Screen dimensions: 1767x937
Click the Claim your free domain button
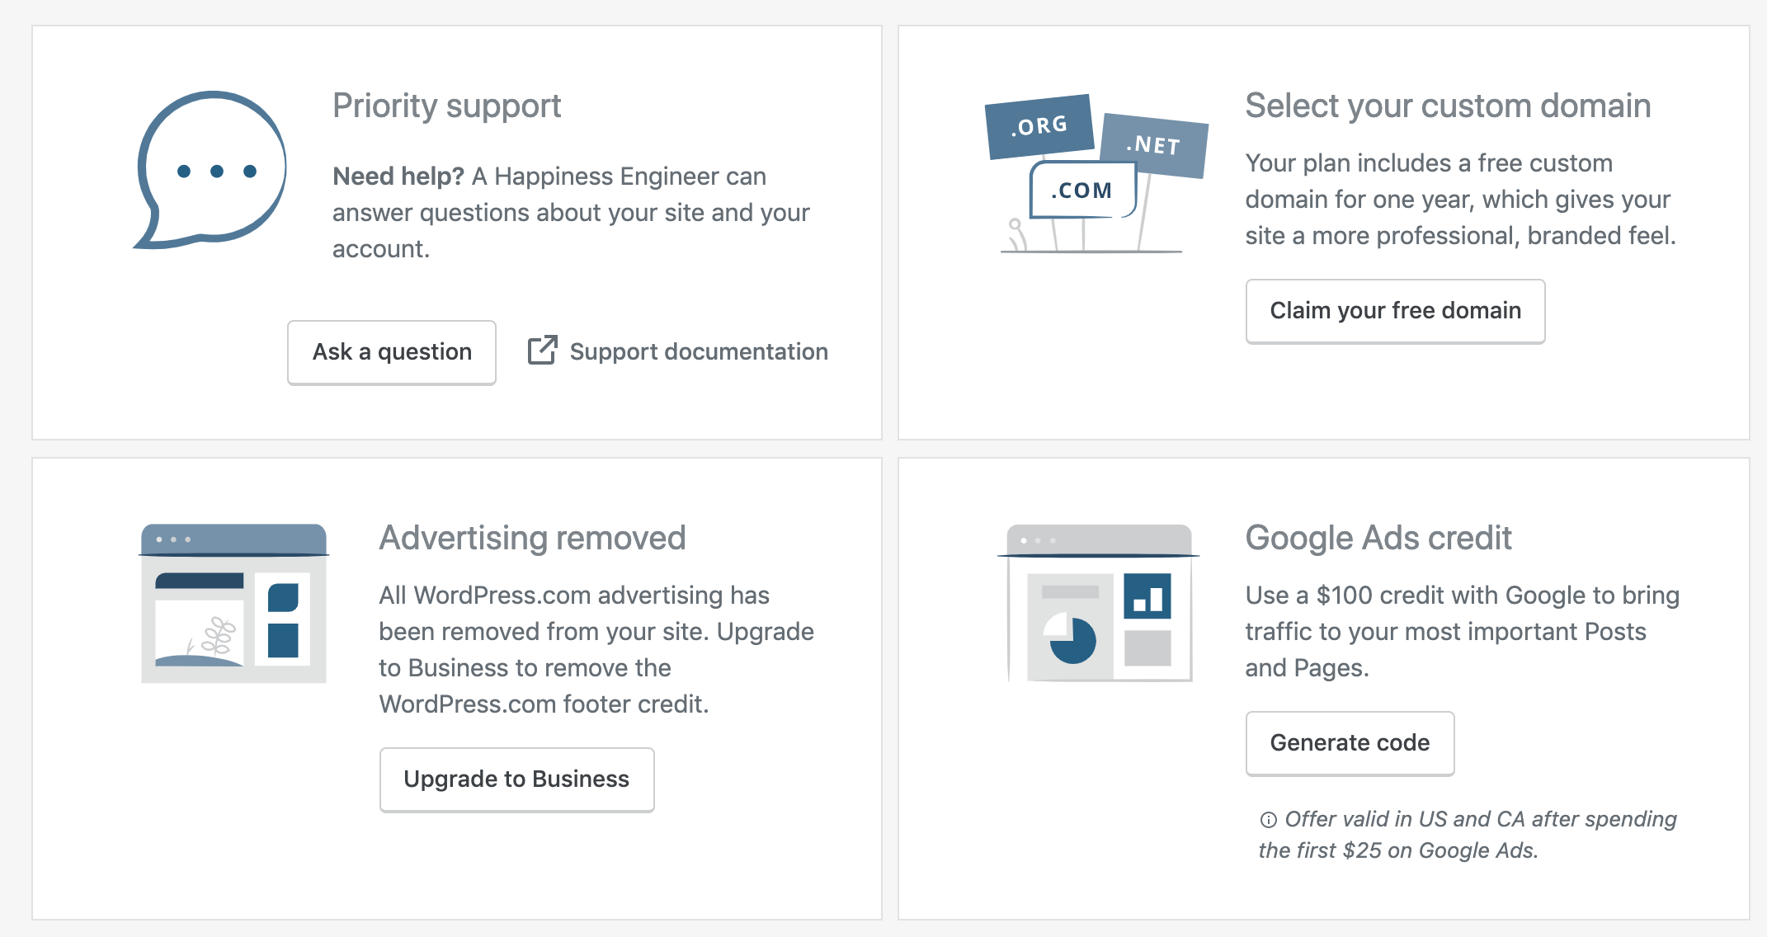[1395, 311]
